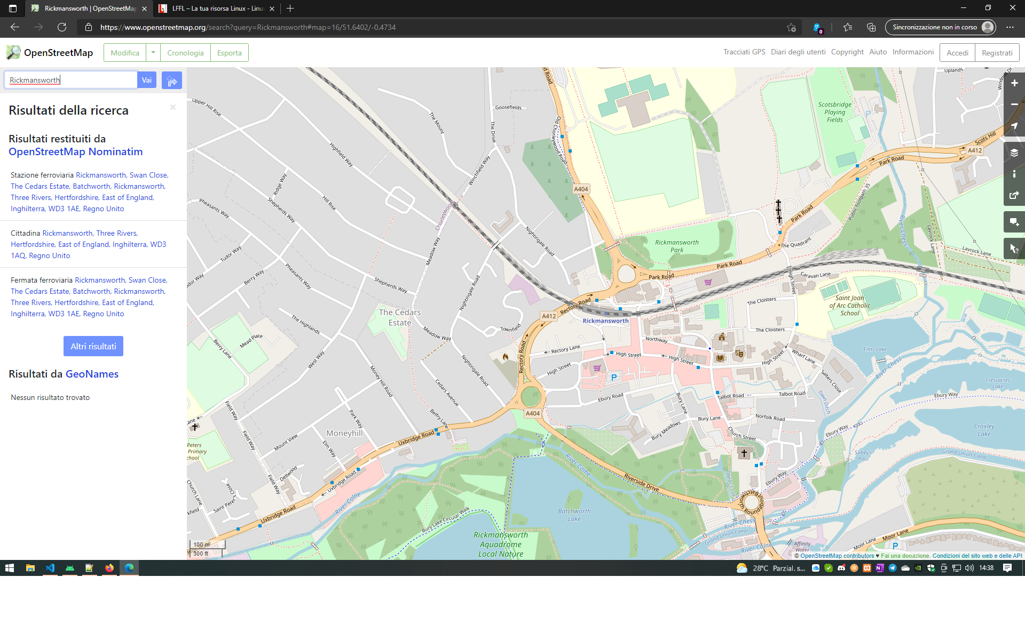Select the show my location arrow icon
1025x633 pixels.
point(1014,126)
